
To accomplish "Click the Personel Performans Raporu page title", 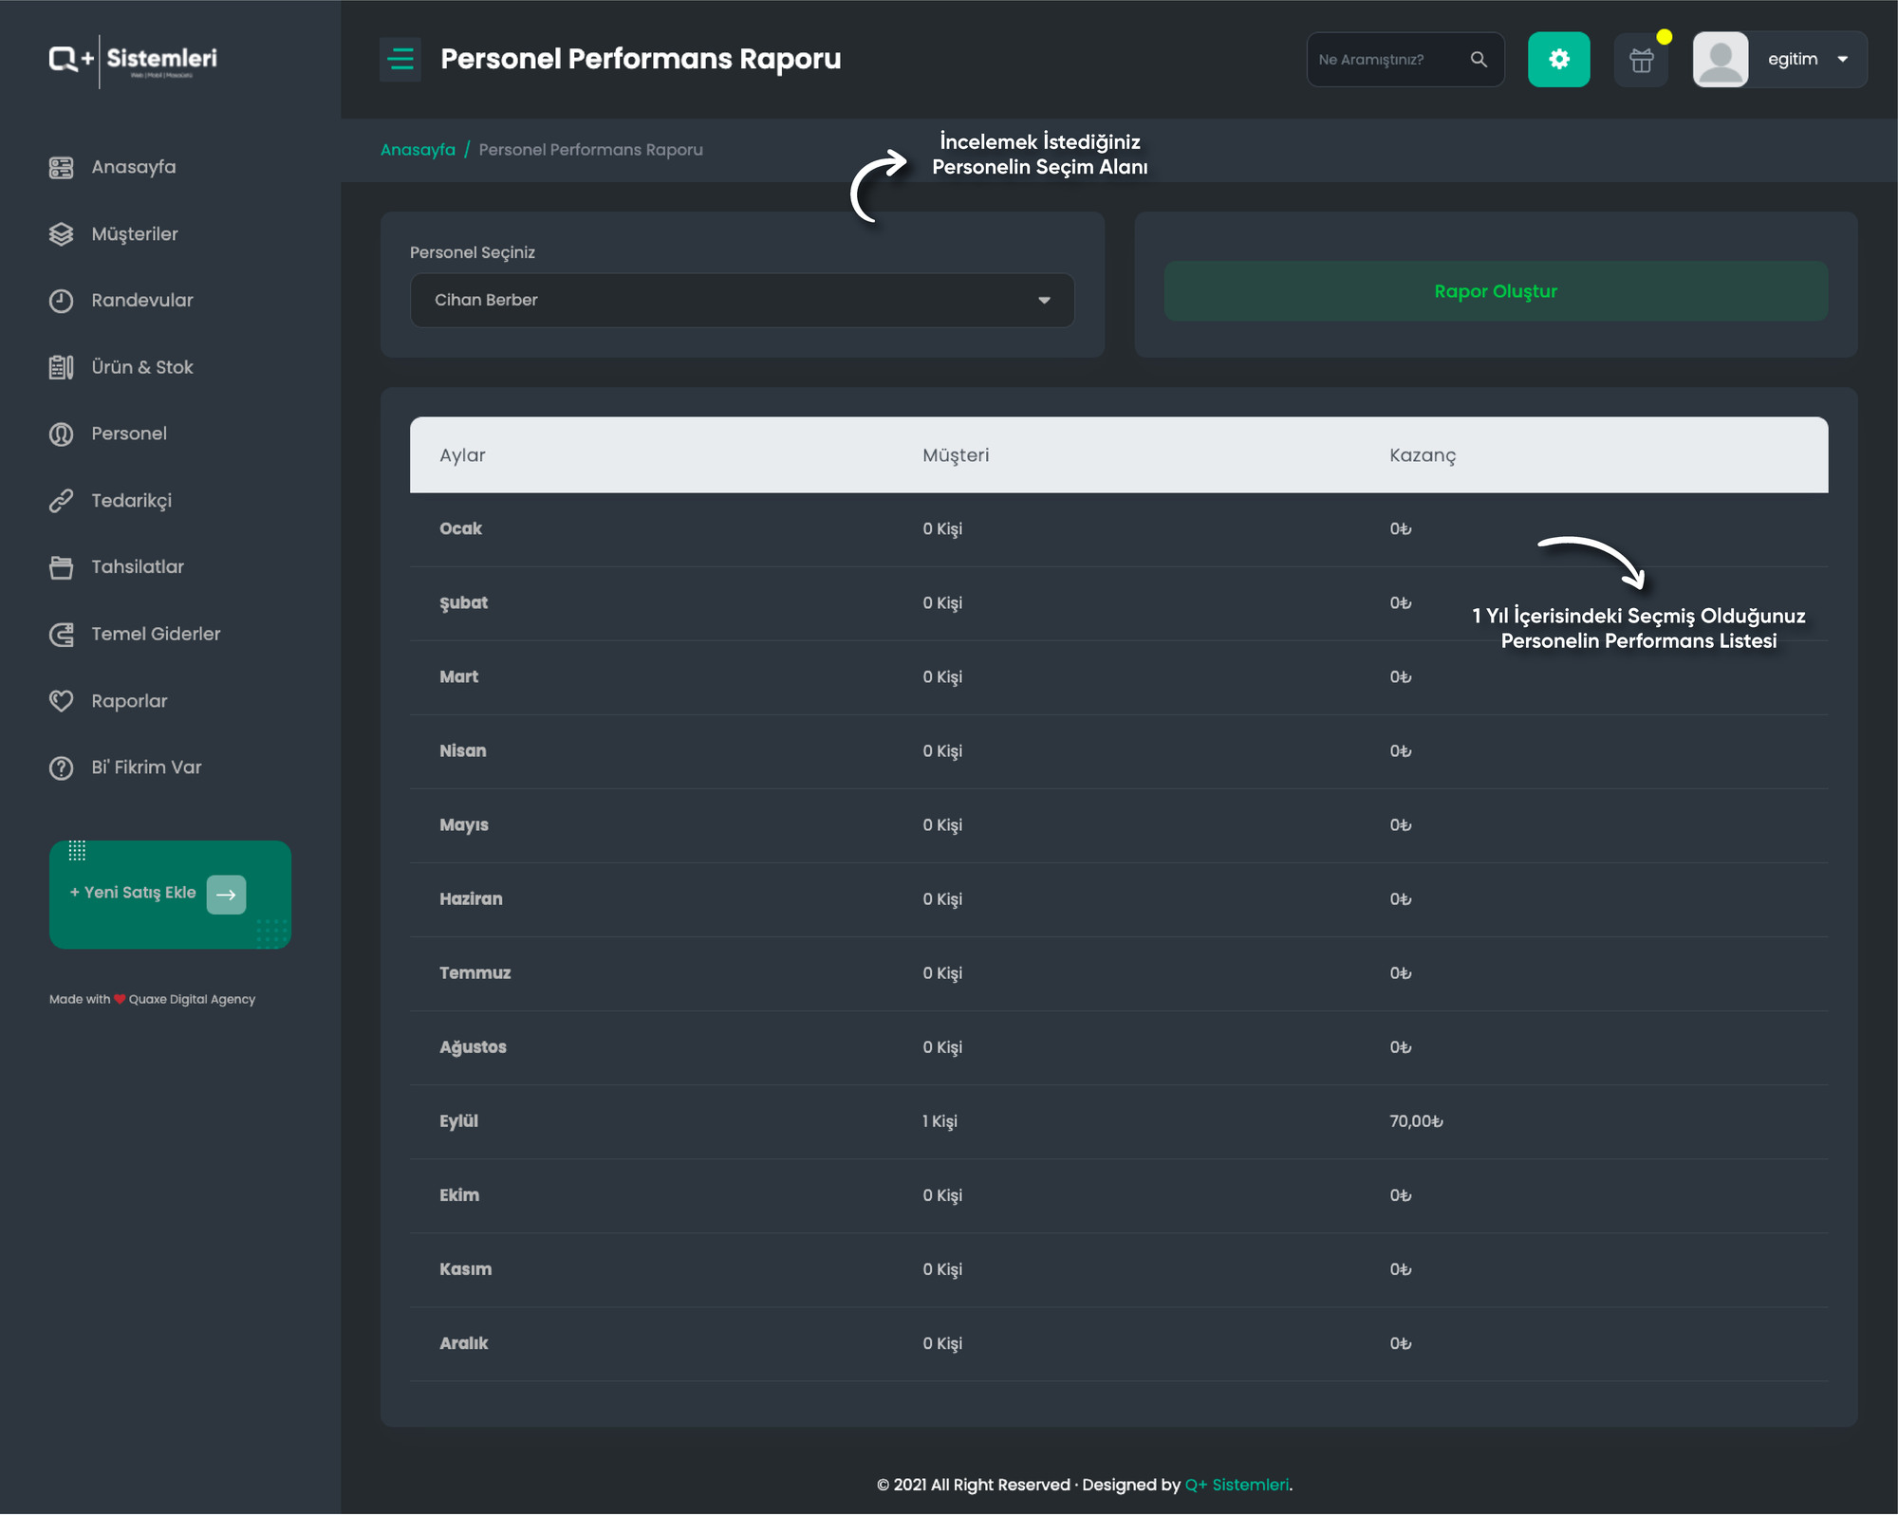I will pyautogui.click(x=641, y=59).
